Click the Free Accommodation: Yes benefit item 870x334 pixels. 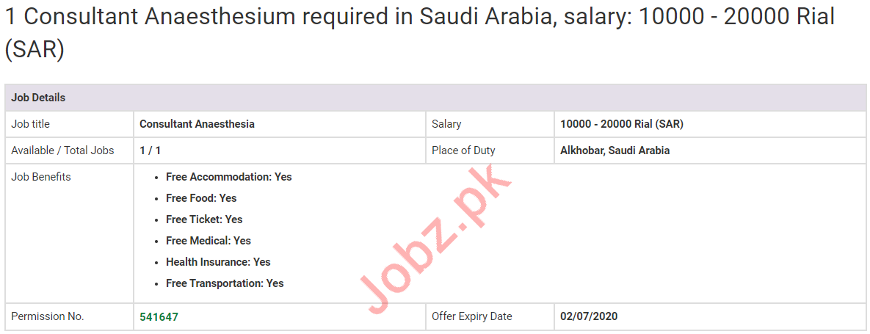point(228,177)
